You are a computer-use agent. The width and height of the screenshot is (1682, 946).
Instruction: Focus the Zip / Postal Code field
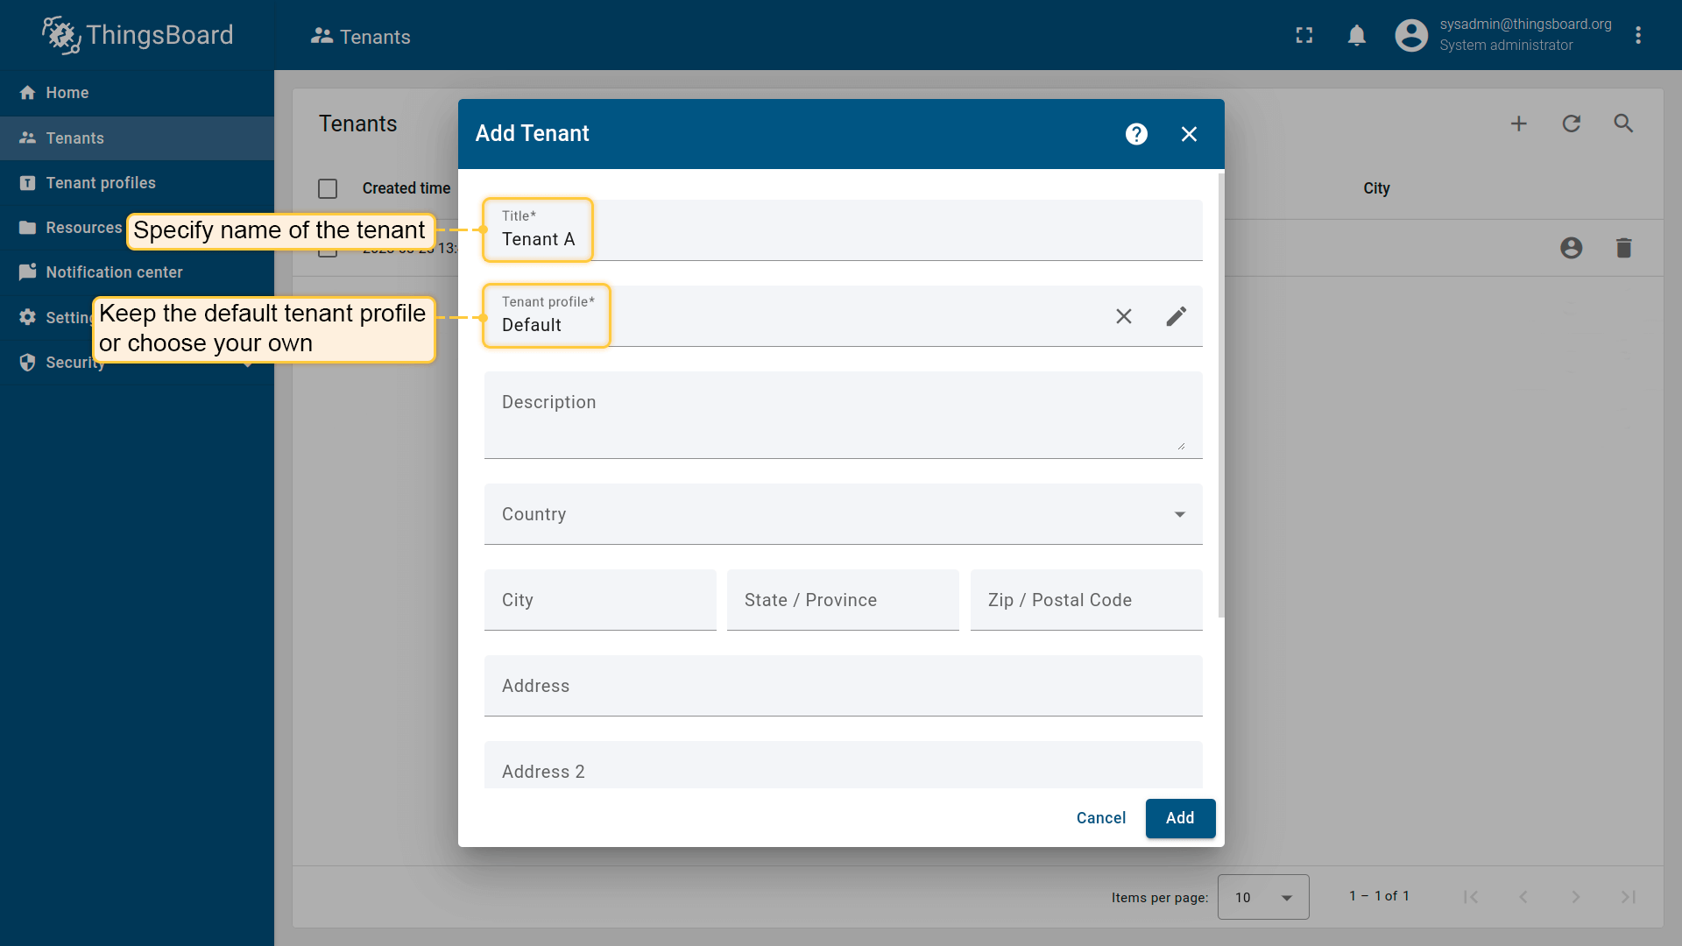(1085, 600)
